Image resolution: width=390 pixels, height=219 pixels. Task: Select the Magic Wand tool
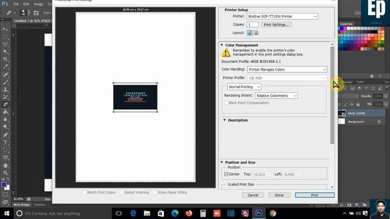5,52
